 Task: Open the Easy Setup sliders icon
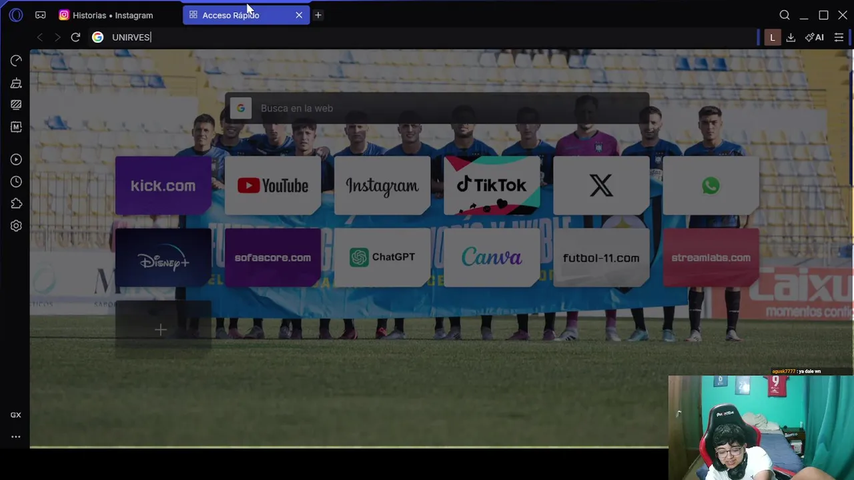[839, 37]
